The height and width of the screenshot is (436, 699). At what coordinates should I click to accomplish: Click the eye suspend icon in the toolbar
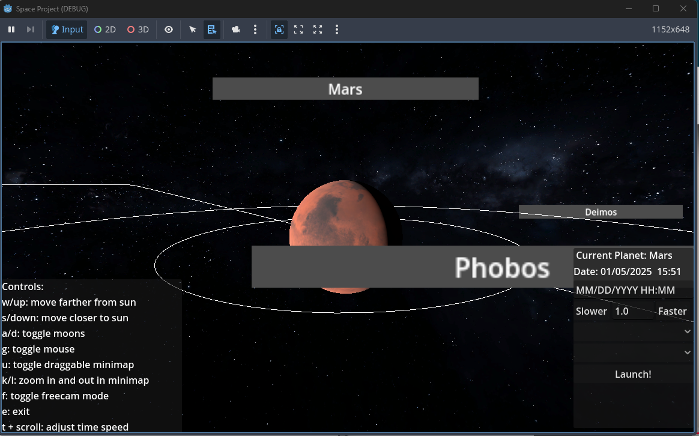(x=169, y=29)
